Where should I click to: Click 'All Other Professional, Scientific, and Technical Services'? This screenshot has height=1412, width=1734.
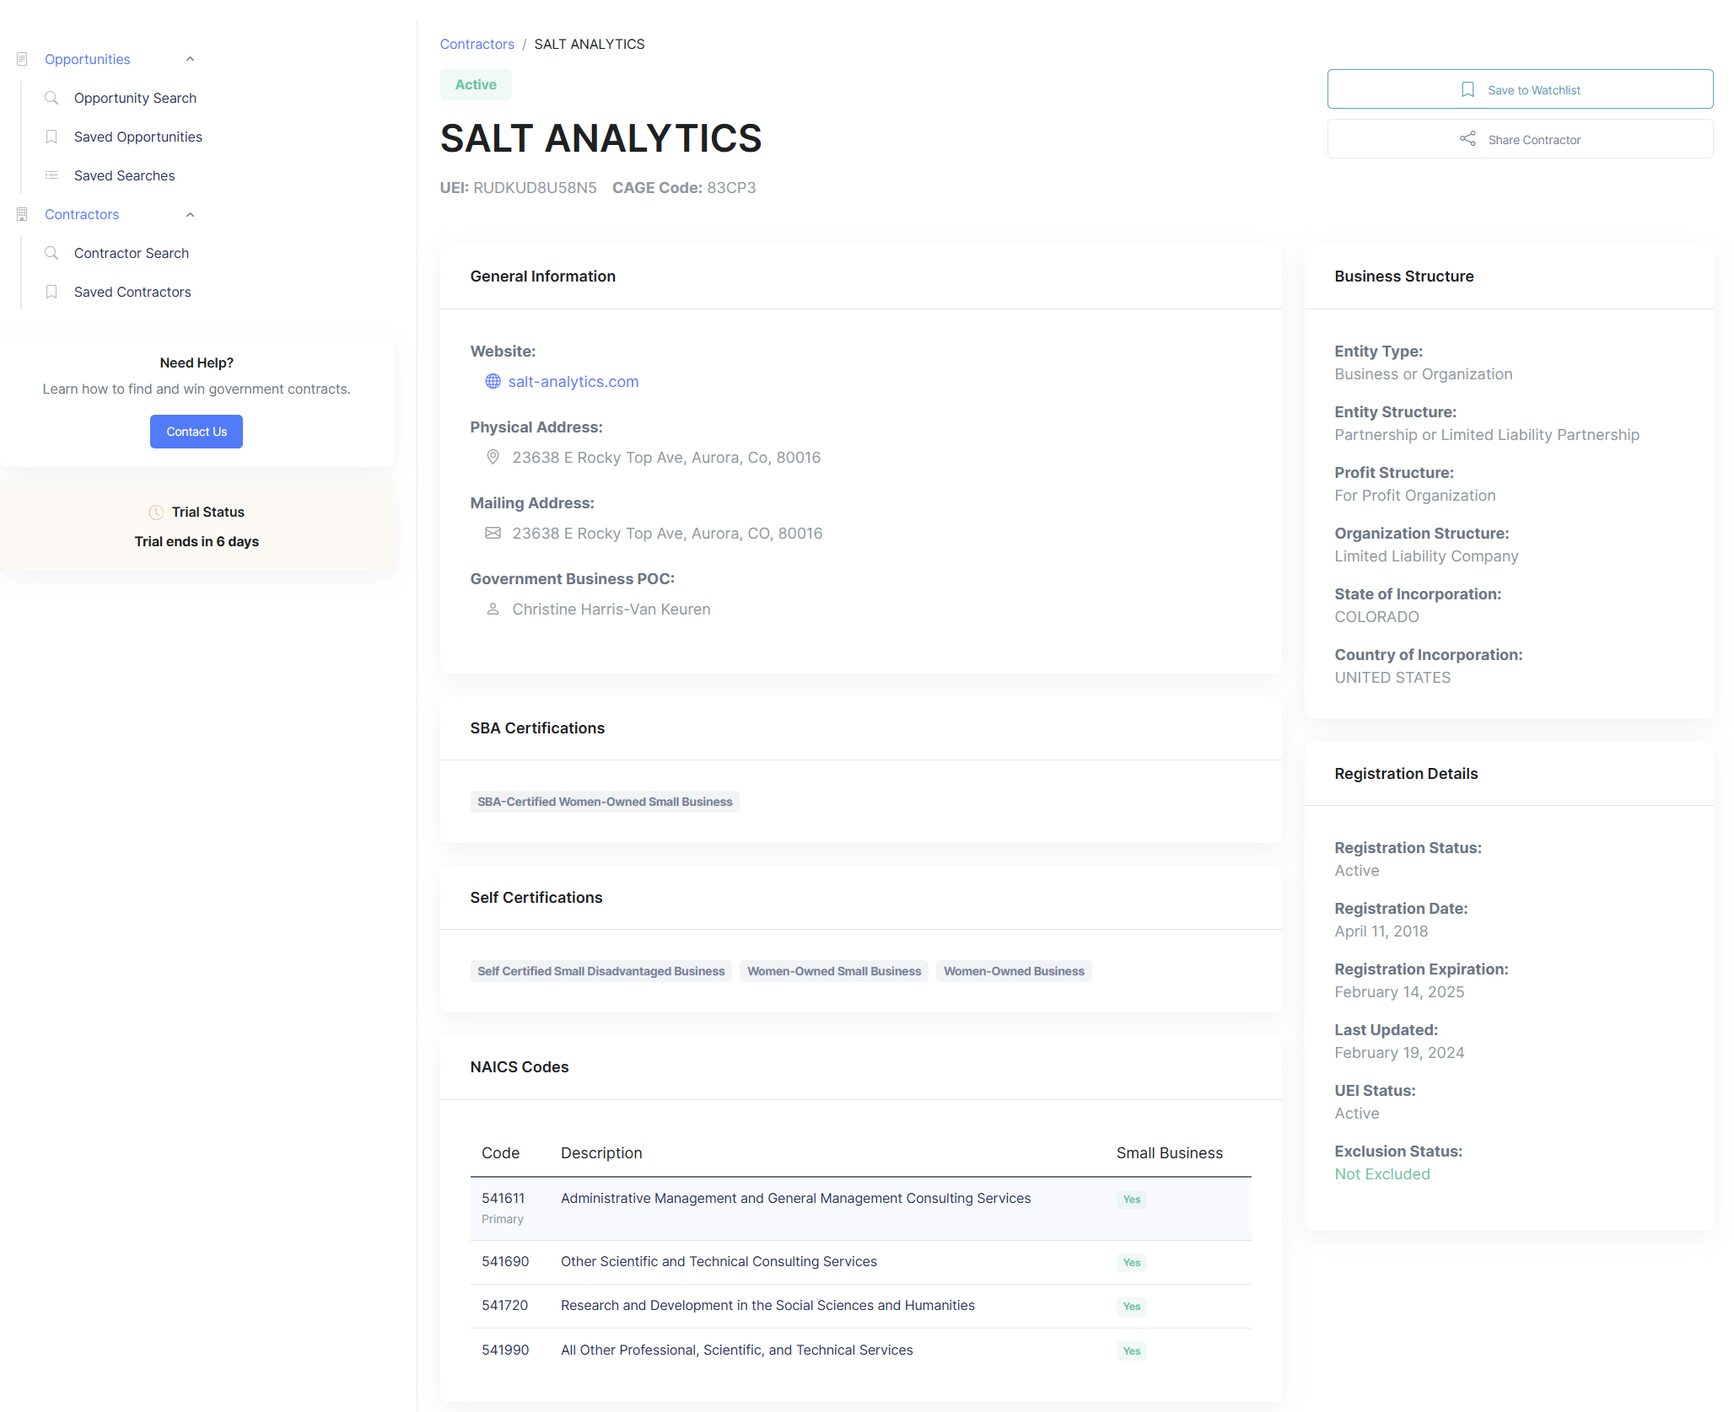tap(737, 1350)
